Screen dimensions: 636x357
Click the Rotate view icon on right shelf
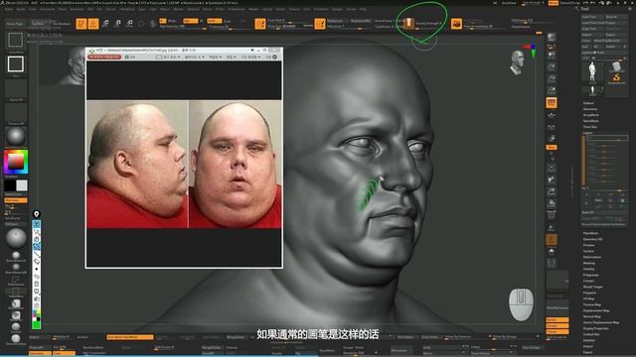(x=552, y=202)
